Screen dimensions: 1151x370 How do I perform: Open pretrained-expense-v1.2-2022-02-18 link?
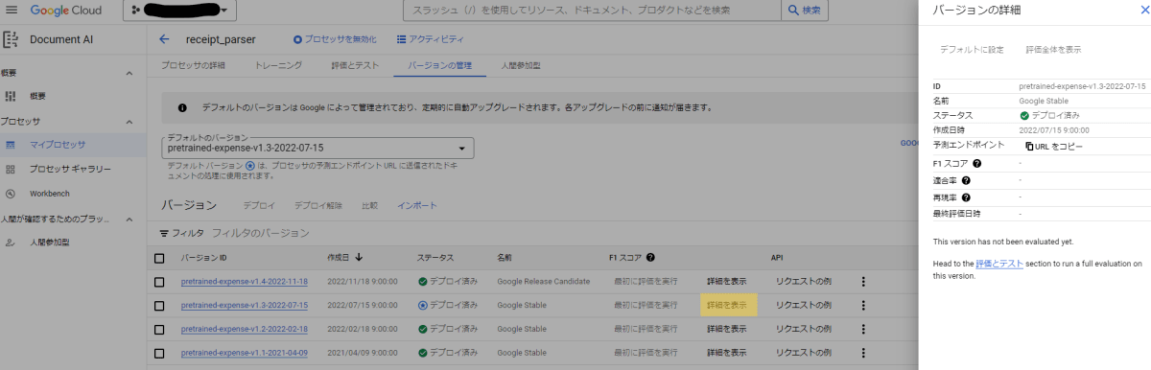pyautogui.click(x=244, y=329)
